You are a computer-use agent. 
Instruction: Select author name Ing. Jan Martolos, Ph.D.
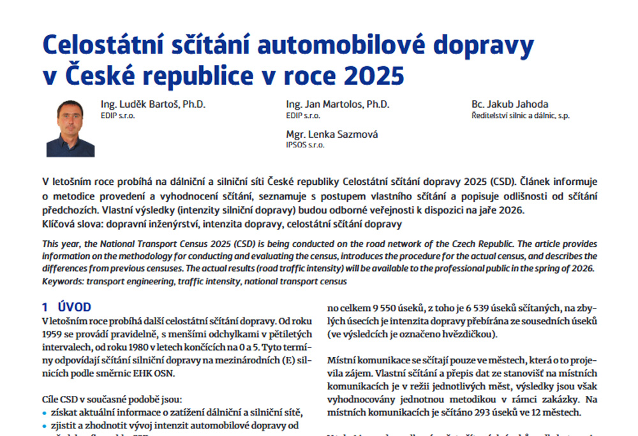pyautogui.click(x=338, y=105)
